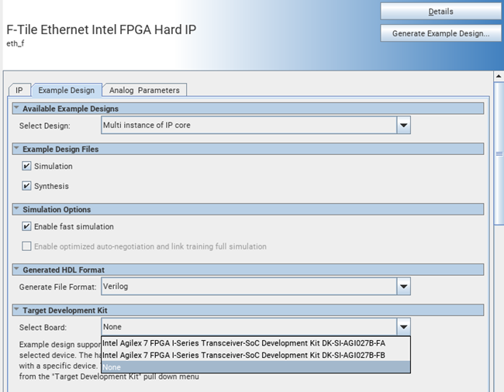
Task: Open the Generate File Format dropdown arrow
Action: coord(403,287)
